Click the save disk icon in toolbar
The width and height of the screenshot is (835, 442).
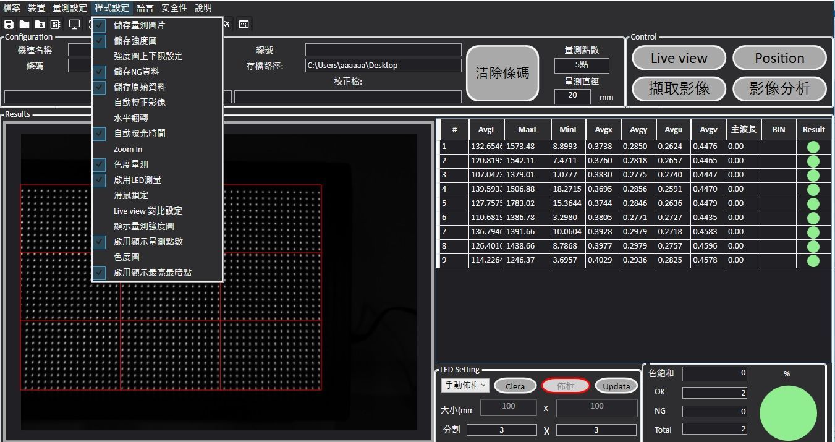pos(9,25)
